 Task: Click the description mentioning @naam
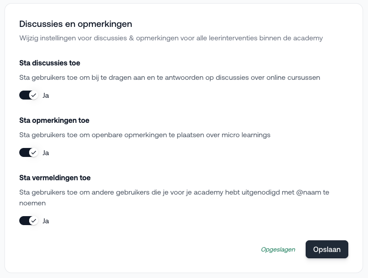[x=174, y=192]
